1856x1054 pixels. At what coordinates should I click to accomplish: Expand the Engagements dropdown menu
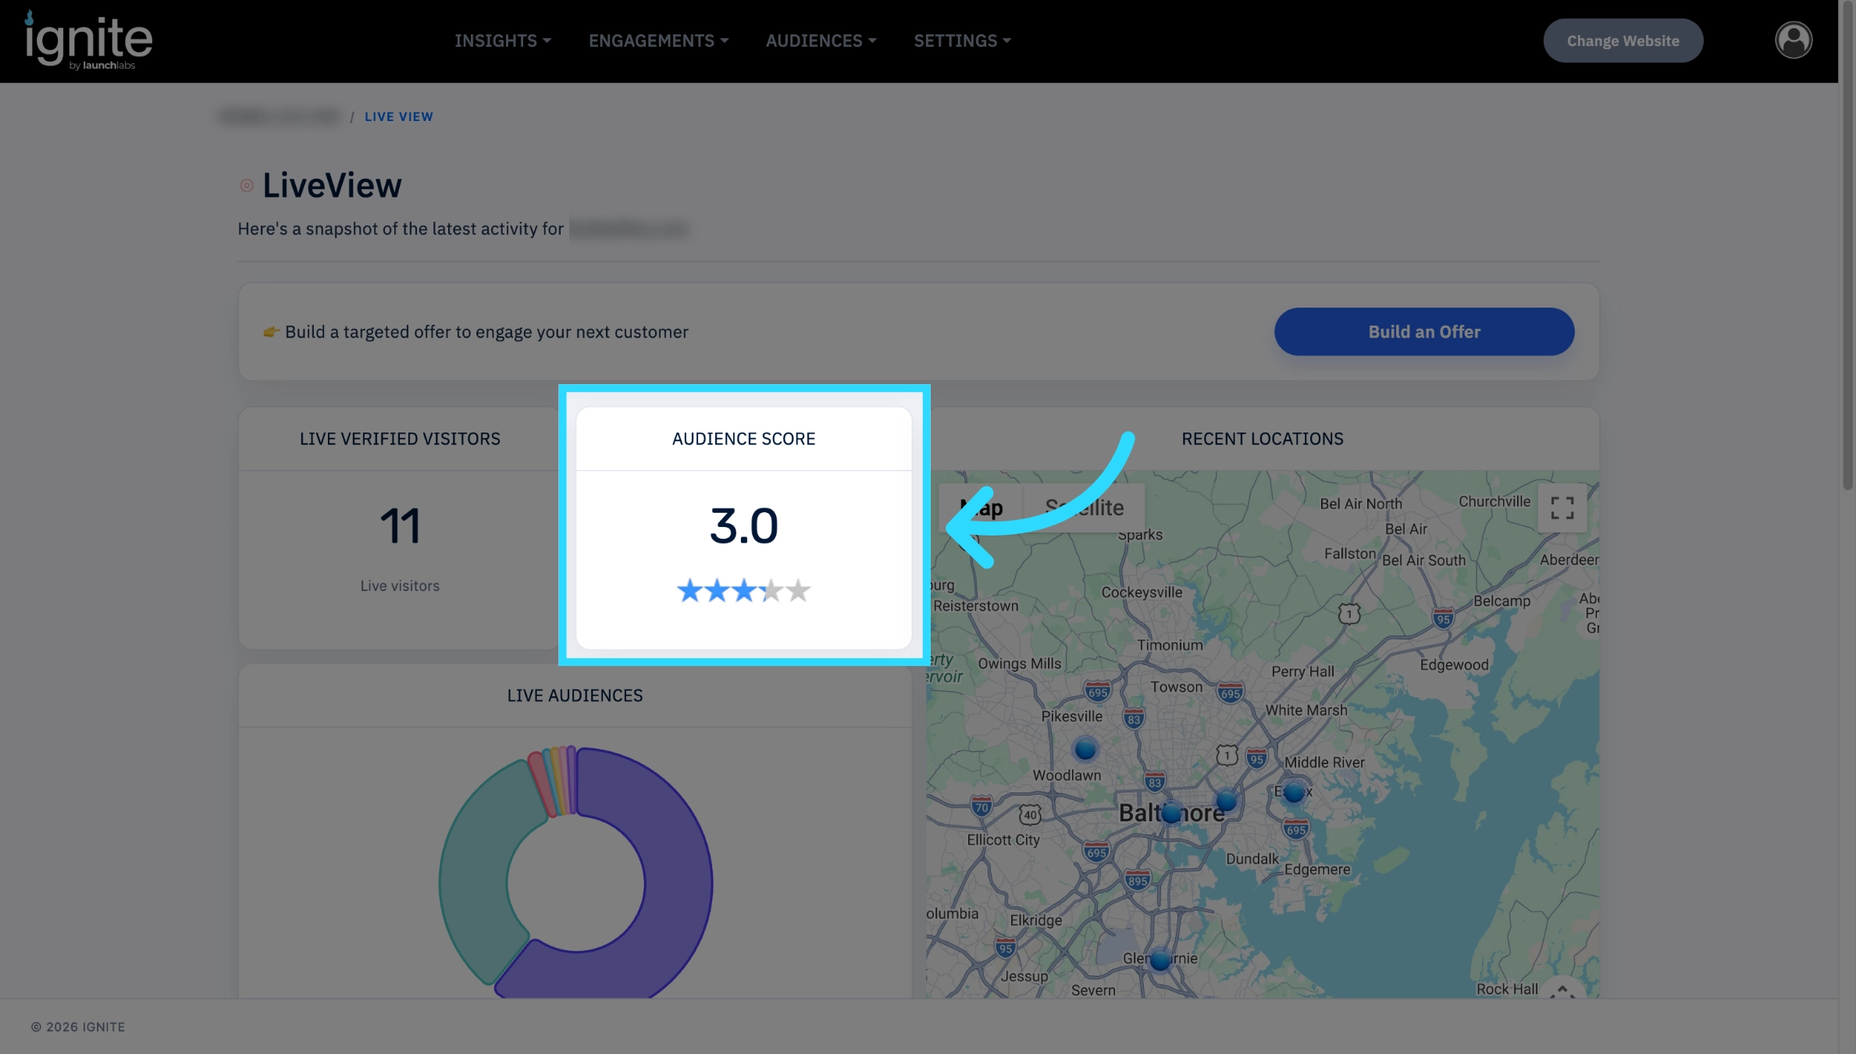click(658, 41)
